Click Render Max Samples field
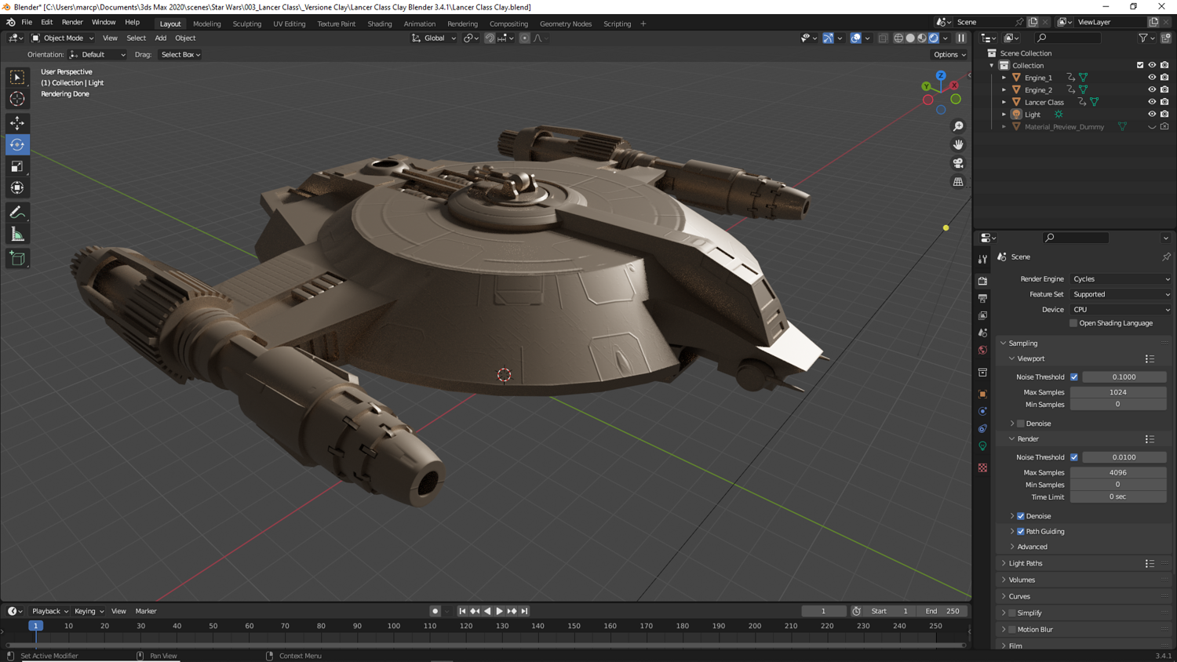This screenshot has height=662, width=1177. pos(1118,472)
